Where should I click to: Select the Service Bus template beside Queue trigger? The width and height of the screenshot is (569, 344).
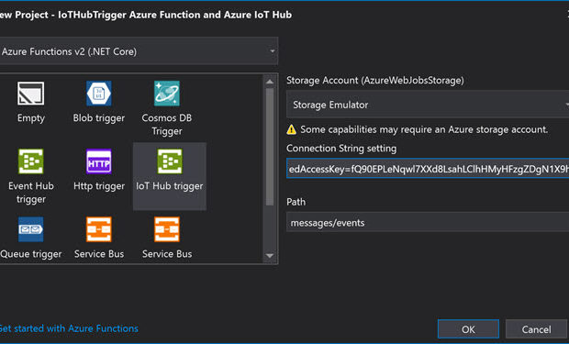pyautogui.click(x=99, y=238)
